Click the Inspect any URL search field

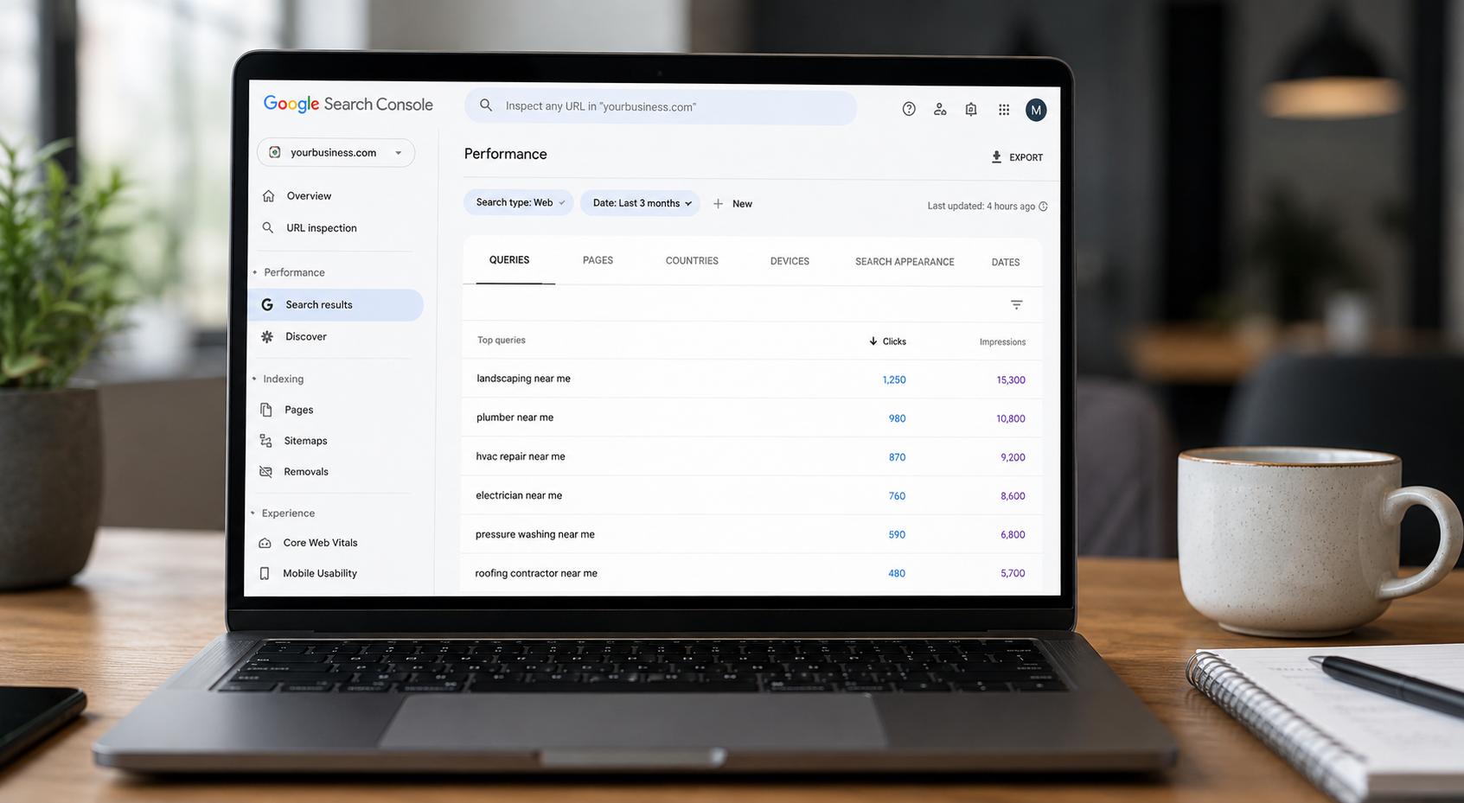(x=661, y=106)
